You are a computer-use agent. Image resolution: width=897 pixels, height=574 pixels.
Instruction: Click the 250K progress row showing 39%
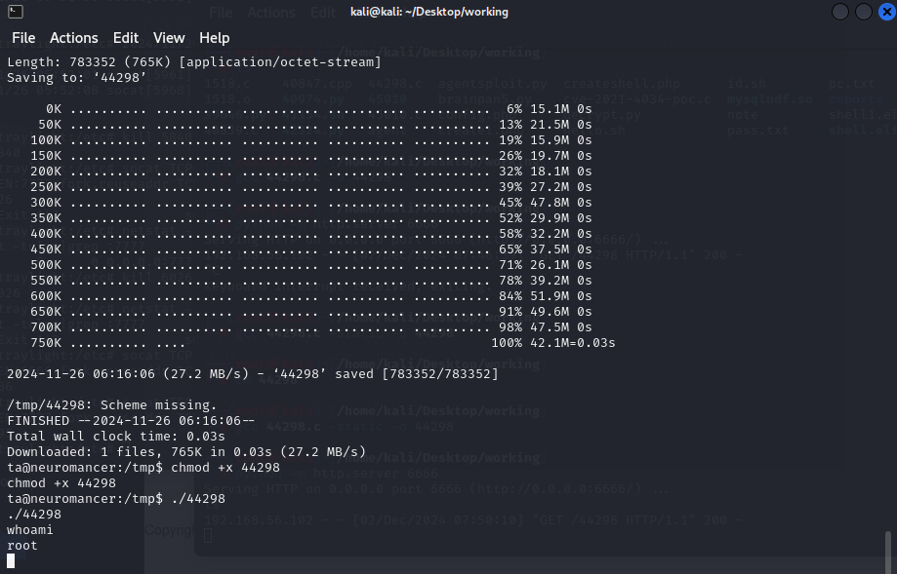point(311,187)
